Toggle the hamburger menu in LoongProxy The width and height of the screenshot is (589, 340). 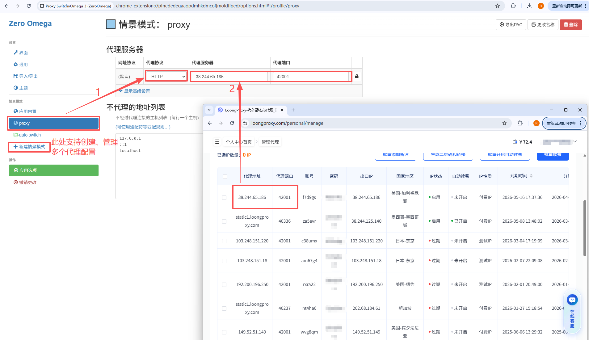(x=217, y=142)
